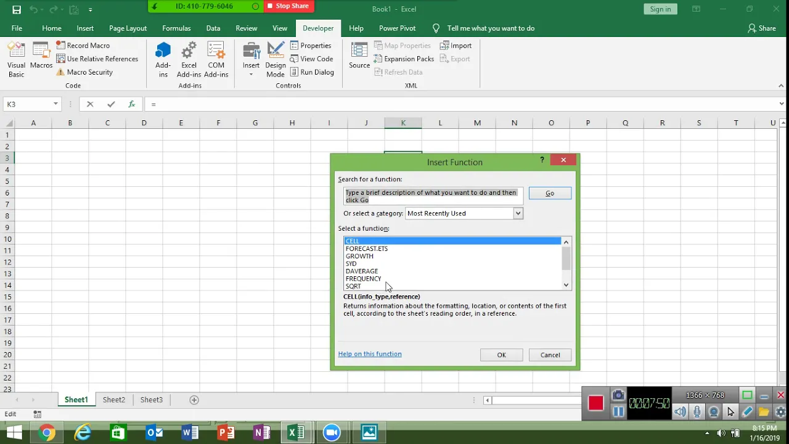789x444 pixels.
Task: Take a screenshot with recorder camera icon
Action: [618, 395]
